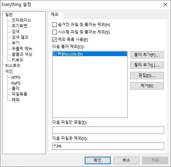Focus the 다음 파일만 포함 input field
Screen dimensions: 171x167
(x=108, y=130)
